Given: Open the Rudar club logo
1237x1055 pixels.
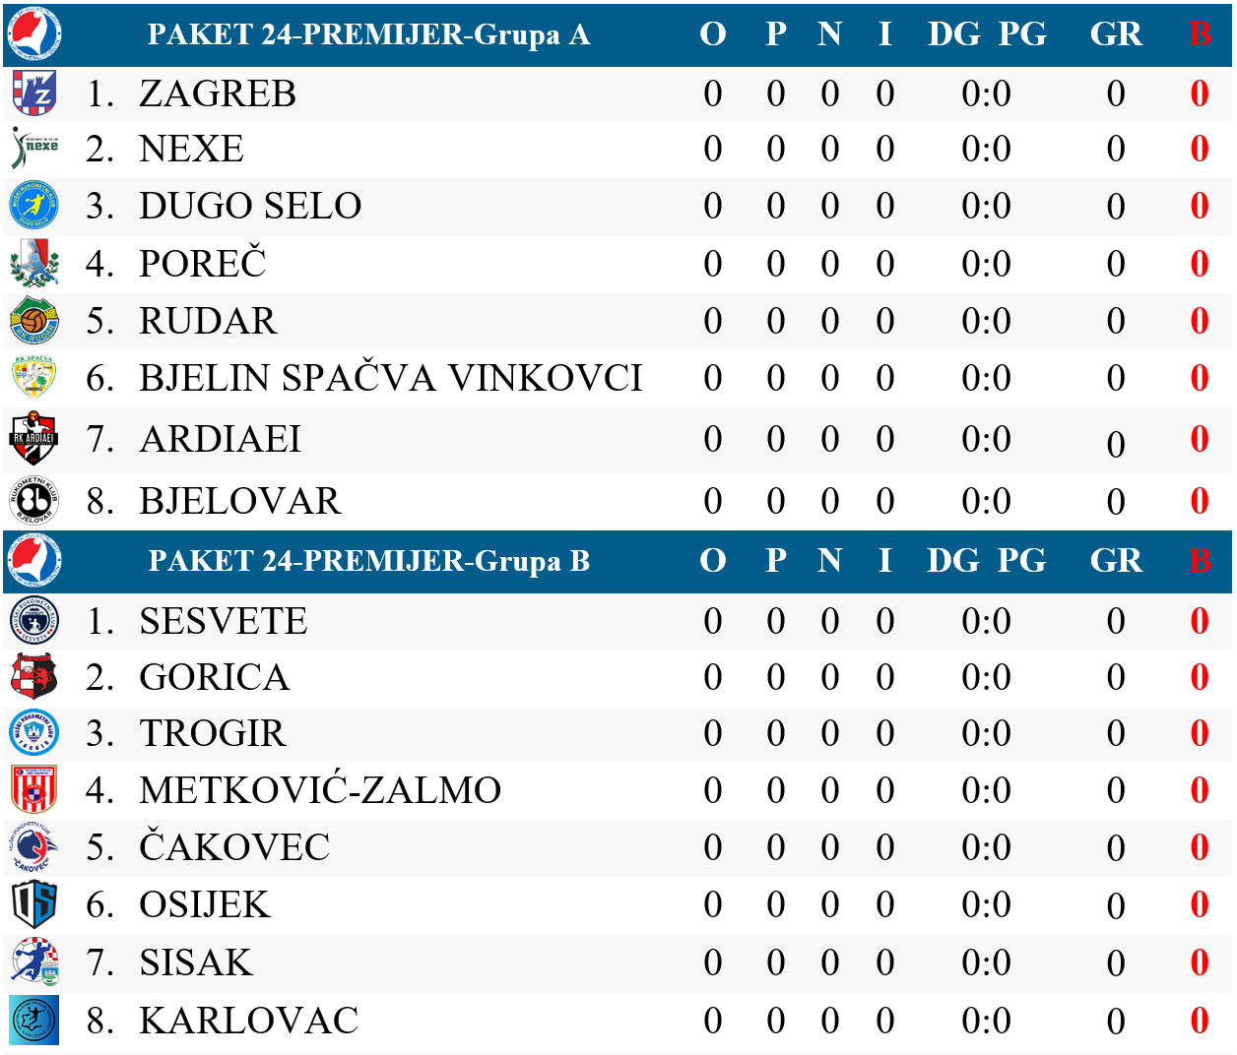Looking at the screenshot, I should click(34, 321).
